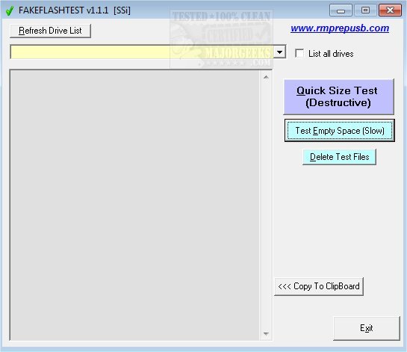This screenshot has height=352, width=407.
Task: Click inside the yellow drive selection box
Action: point(141,52)
